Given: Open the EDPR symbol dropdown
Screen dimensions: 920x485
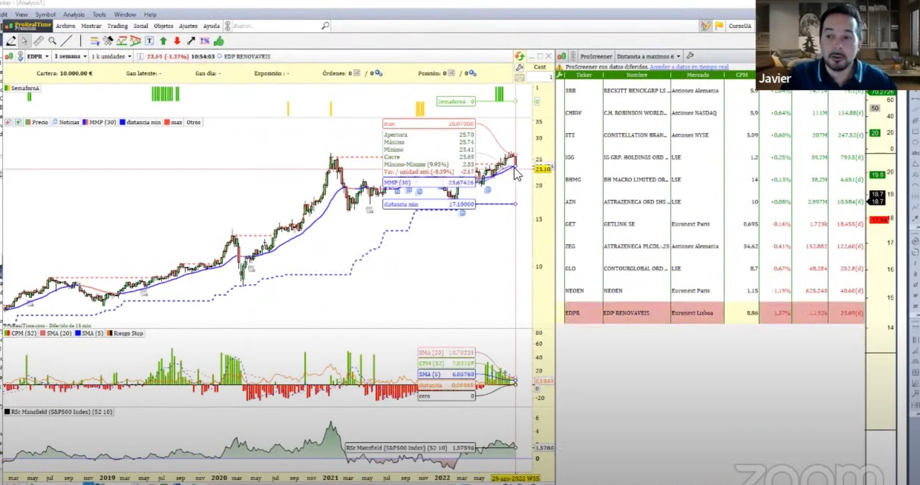Looking at the screenshot, I should (38, 56).
